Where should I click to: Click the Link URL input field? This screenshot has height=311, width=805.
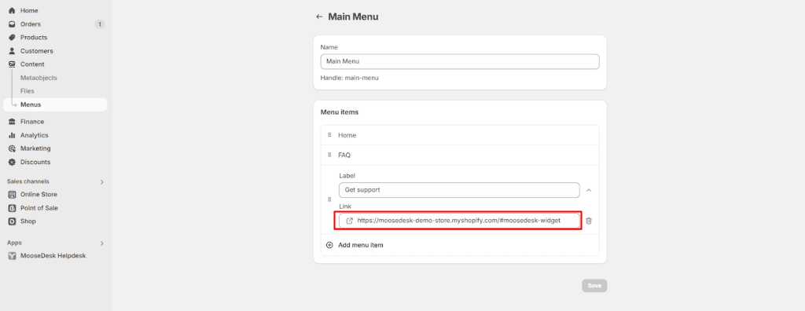(459, 221)
